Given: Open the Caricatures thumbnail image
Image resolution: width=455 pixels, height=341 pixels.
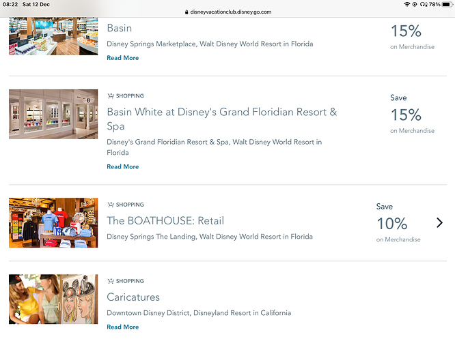Looking at the screenshot, I should tap(53, 299).
